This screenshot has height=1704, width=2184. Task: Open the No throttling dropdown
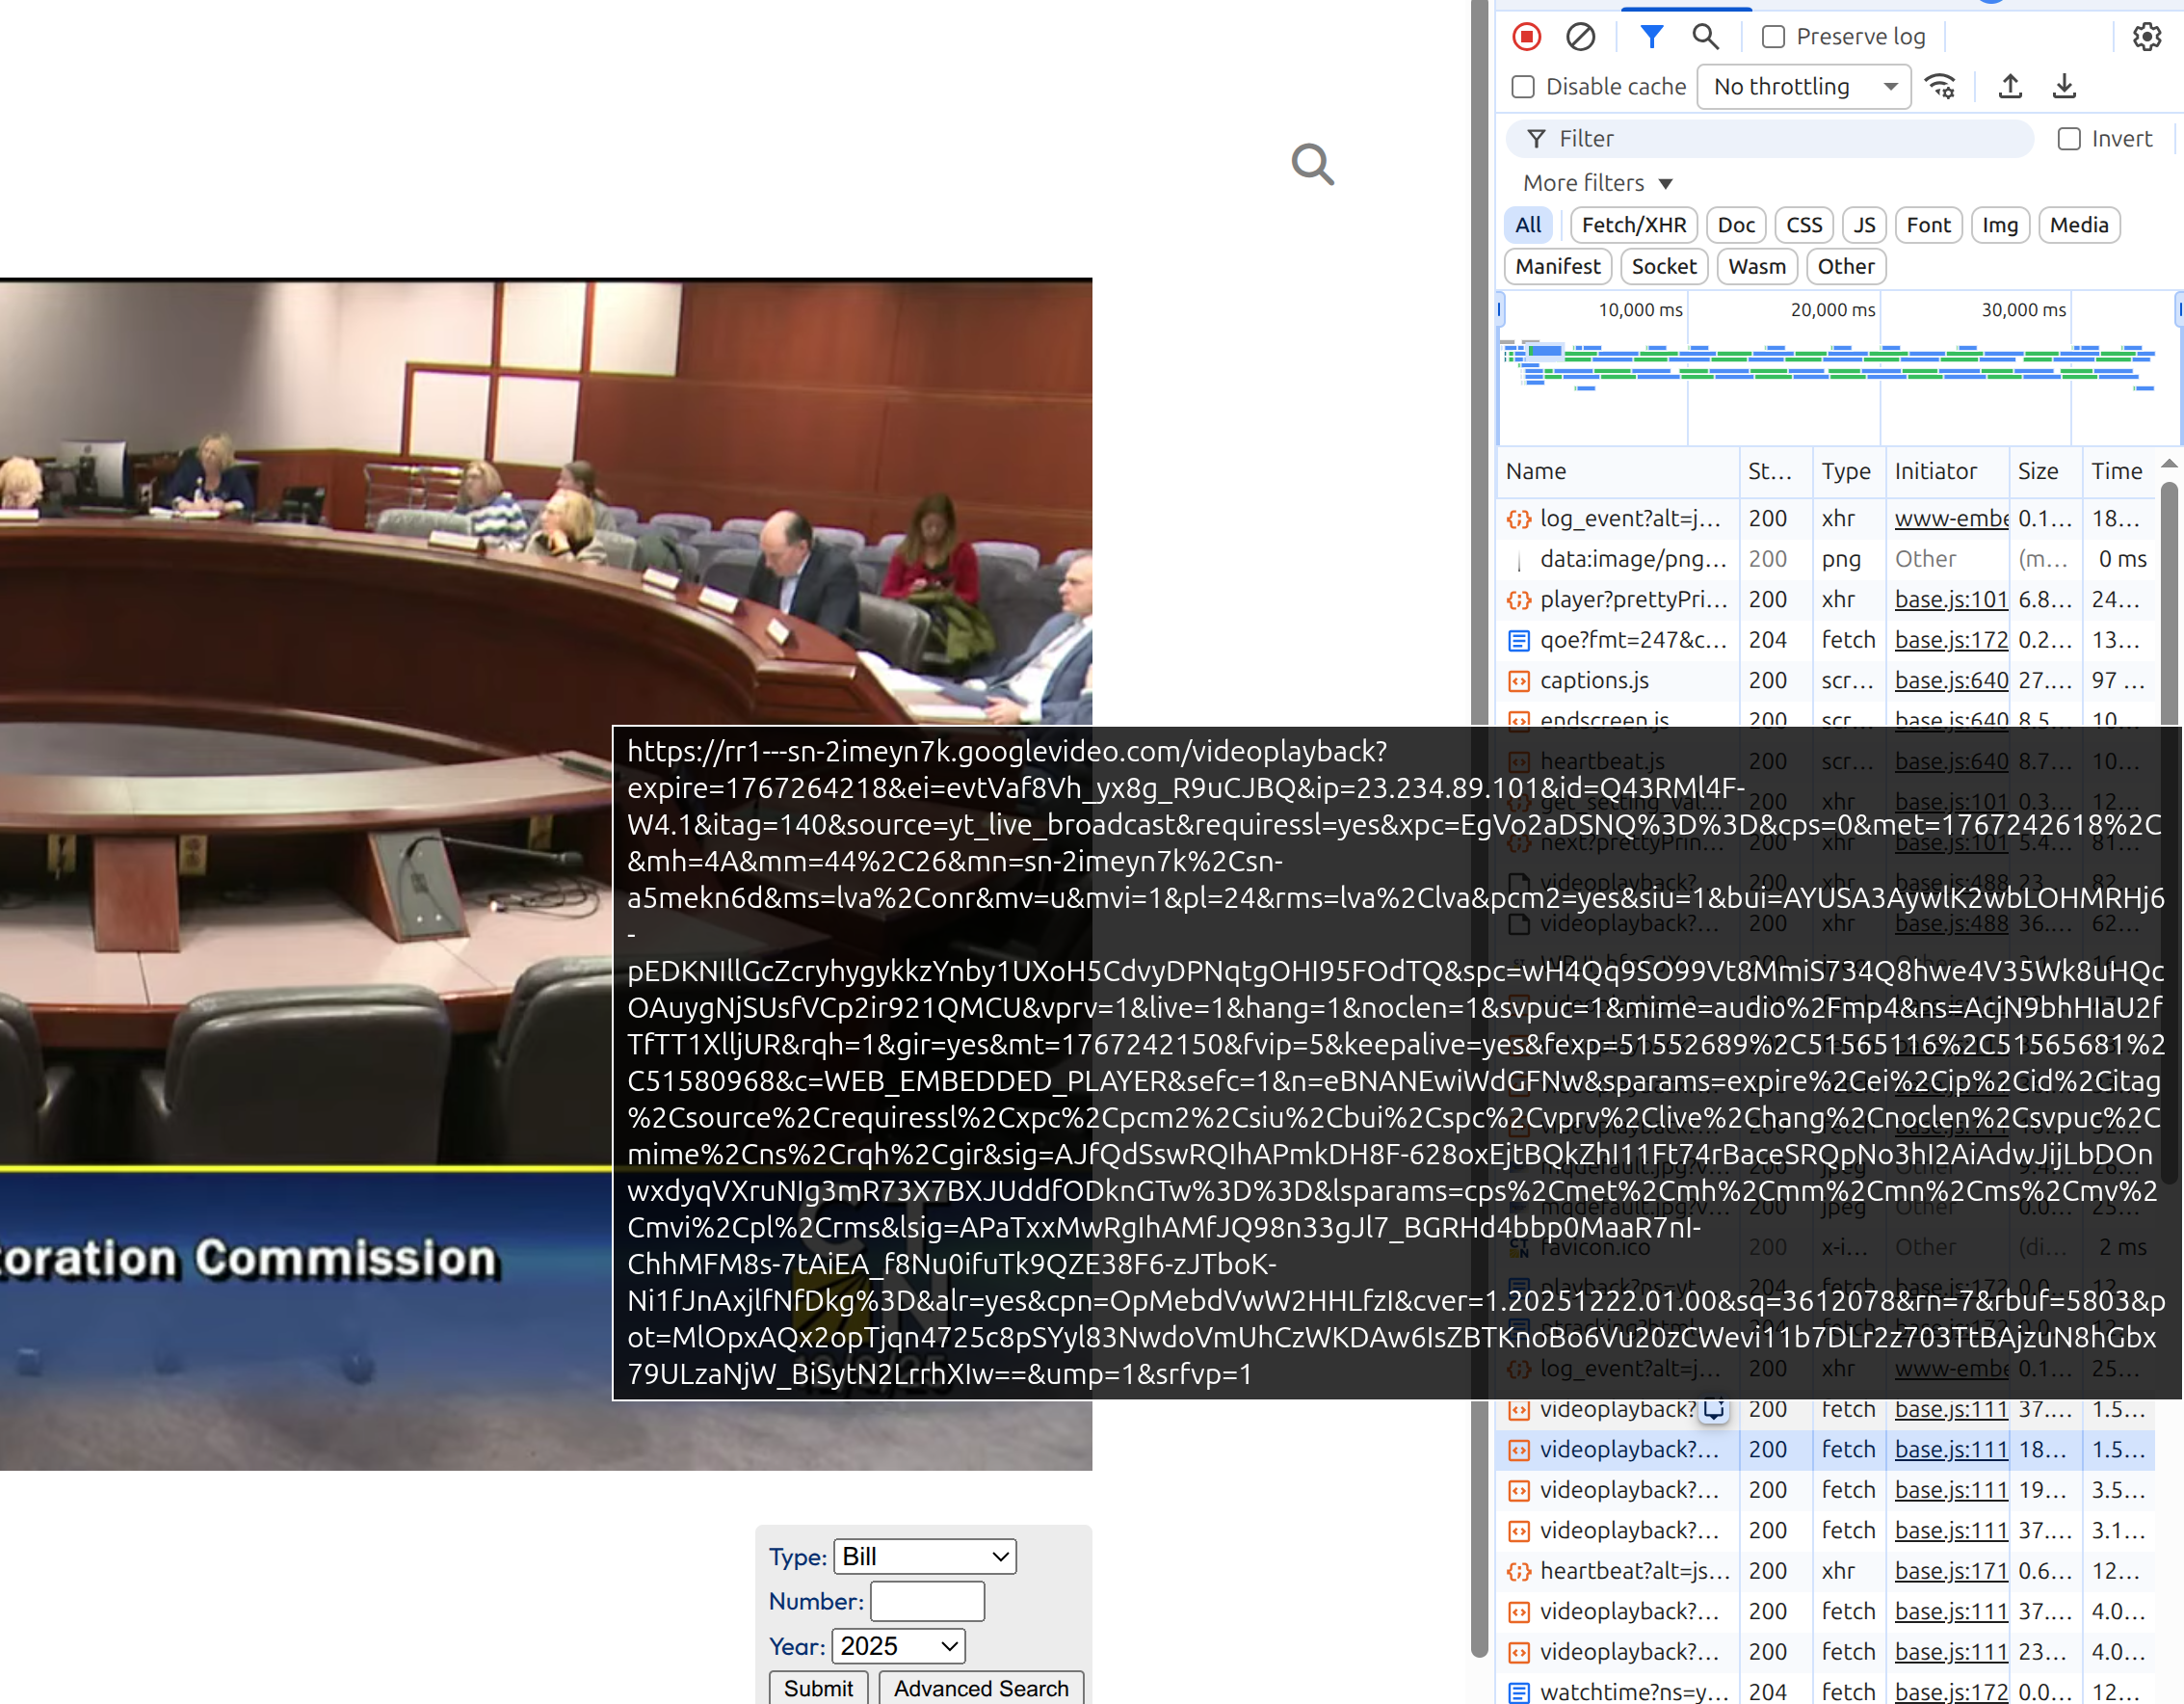coord(1804,87)
